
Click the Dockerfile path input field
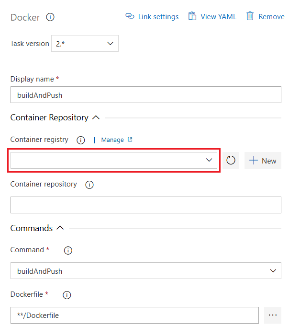(x=134, y=315)
